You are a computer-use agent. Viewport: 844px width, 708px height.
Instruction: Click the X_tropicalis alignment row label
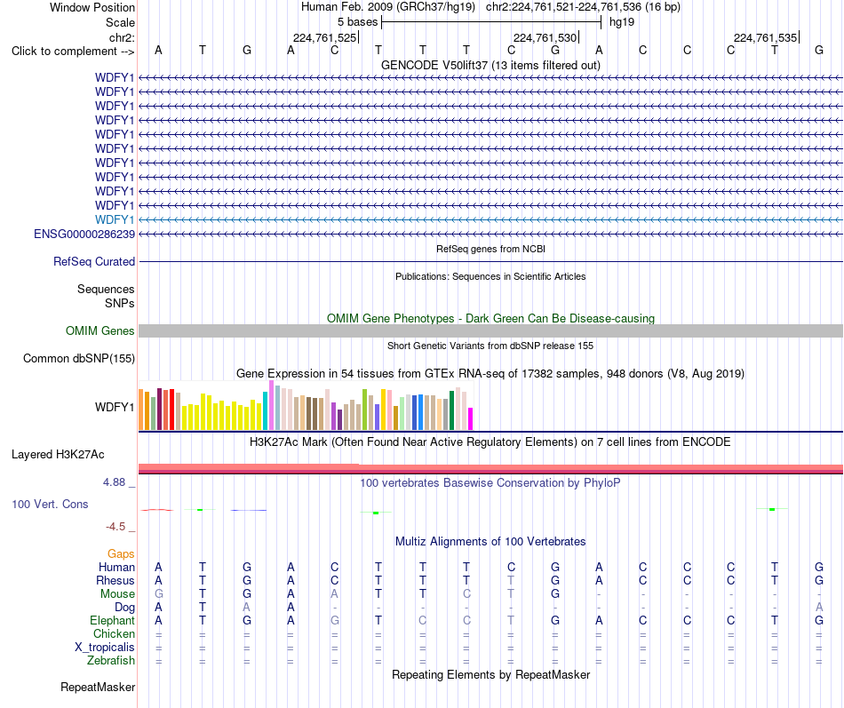[105, 648]
